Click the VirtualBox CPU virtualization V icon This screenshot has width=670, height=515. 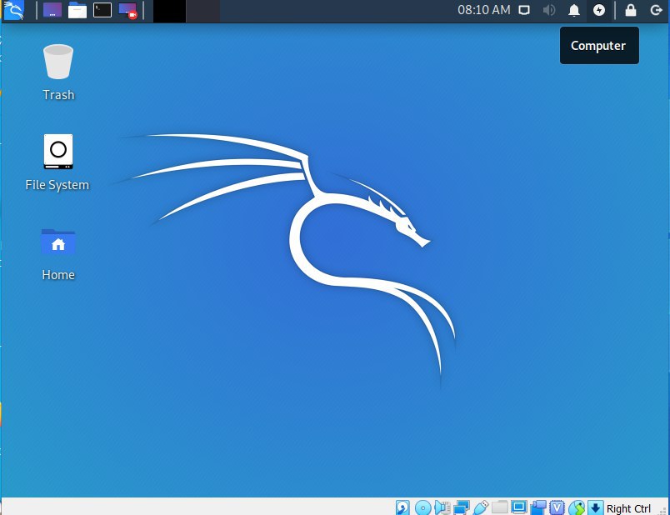[557, 507]
